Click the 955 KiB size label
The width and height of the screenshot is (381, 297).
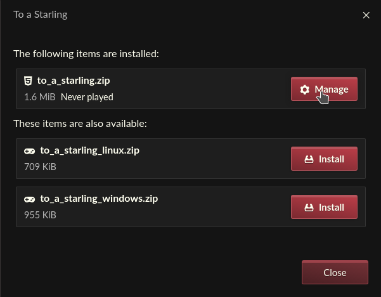click(x=40, y=215)
